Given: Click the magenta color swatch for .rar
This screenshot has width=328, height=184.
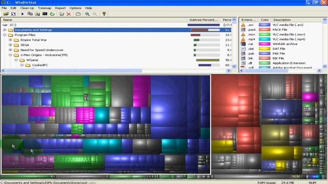Looking at the screenshot, I should [264, 44].
